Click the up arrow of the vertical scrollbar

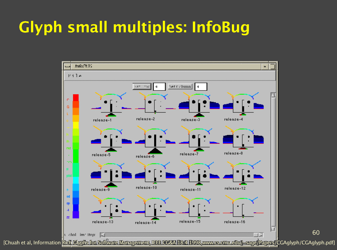273,95
